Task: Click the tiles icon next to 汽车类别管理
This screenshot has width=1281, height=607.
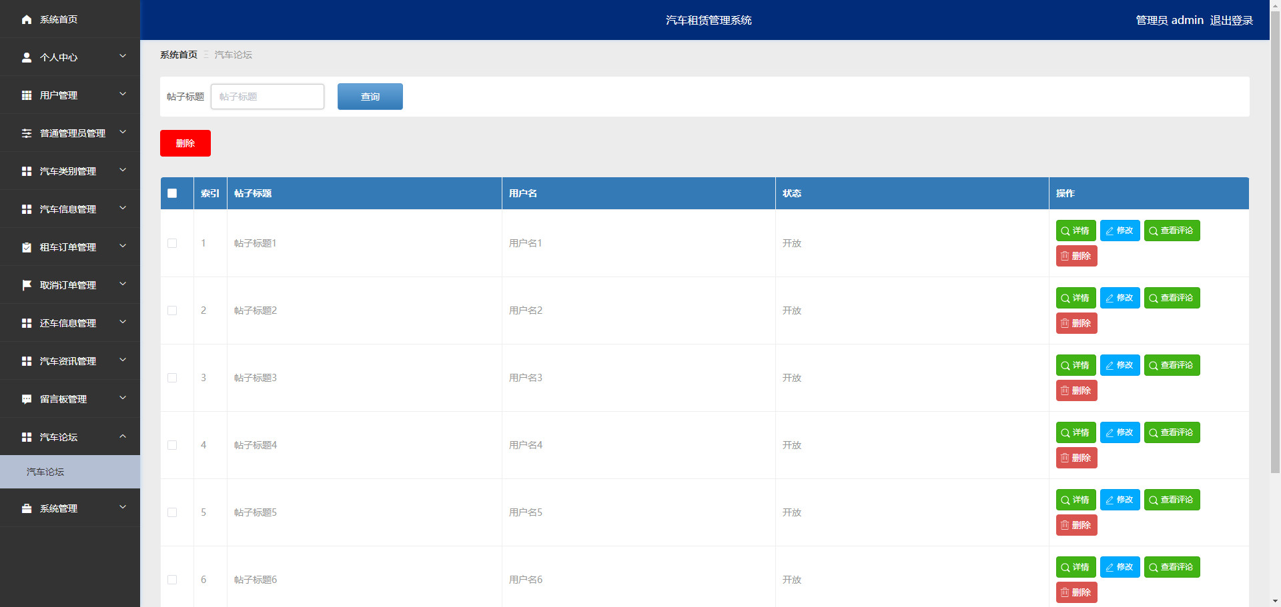Action: [x=27, y=171]
